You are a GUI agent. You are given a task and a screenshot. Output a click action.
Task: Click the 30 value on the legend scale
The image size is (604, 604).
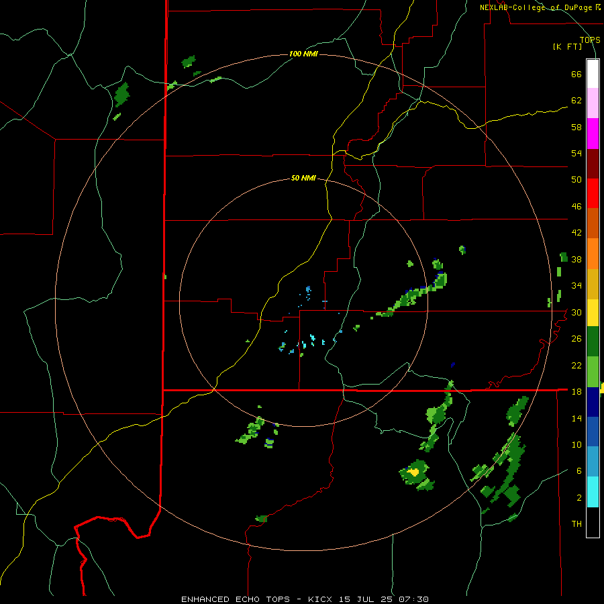[x=576, y=312]
